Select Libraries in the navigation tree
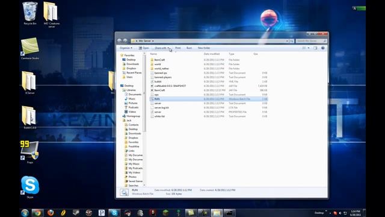Screen dimensions: 385x217 click(x=129, y=90)
